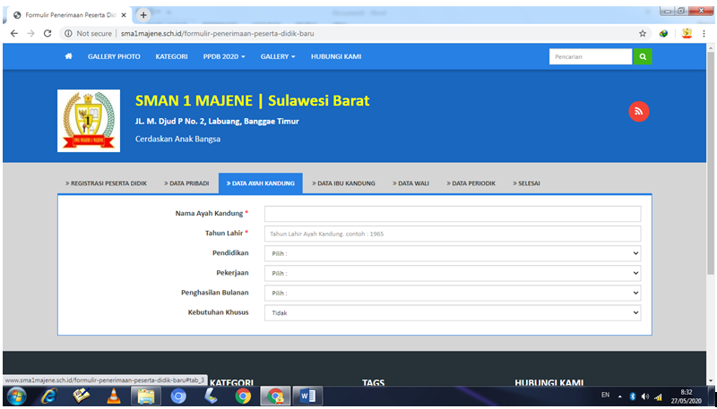Click the SMAN 1 Majene school logo
Screen dimensions: 717x409
coord(86,120)
